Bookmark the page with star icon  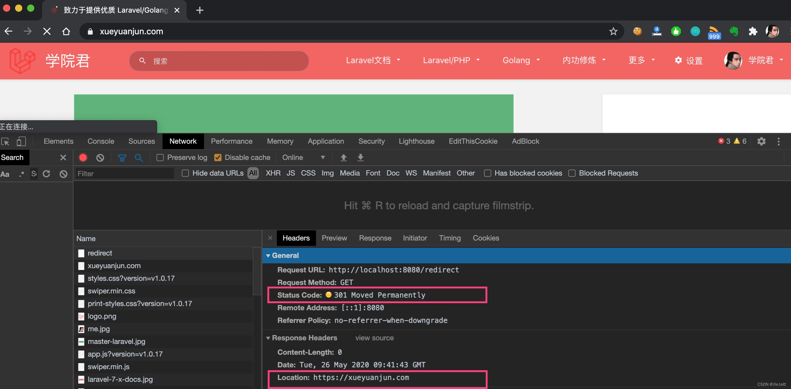[613, 31]
